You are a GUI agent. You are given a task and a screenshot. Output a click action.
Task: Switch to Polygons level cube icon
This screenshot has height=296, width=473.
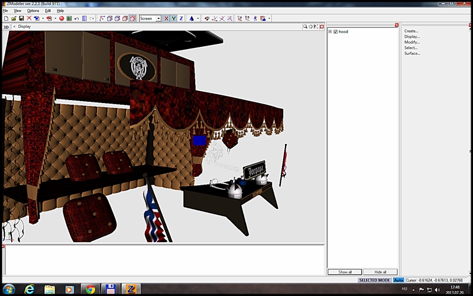[117, 18]
